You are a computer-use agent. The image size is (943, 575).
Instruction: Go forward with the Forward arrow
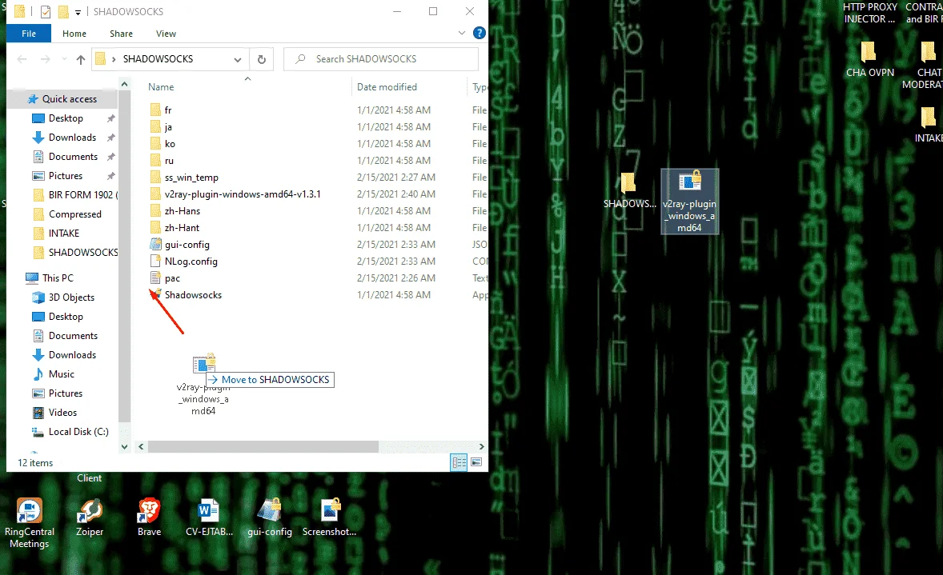(45, 59)
